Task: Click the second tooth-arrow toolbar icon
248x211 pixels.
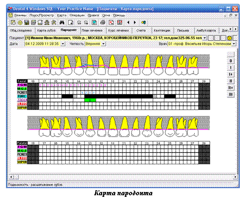Action: (x=86, y=22)
